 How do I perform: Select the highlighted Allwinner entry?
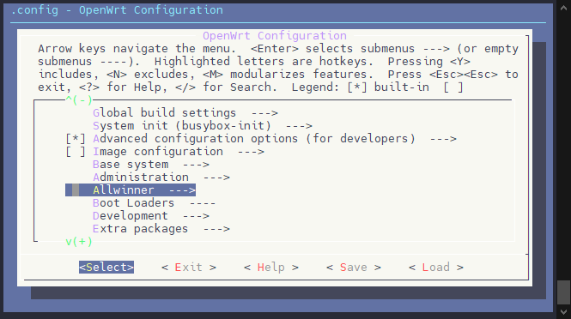(x=131, y=190)
